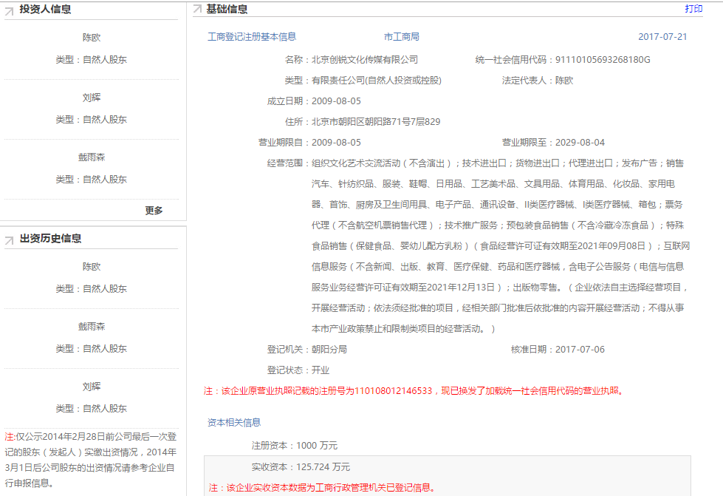Click the red note about 实收资本 data
This screenshot has width=723, height=496.
322,488
